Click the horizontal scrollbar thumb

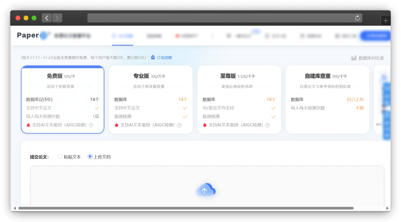[x=186, y=208]
